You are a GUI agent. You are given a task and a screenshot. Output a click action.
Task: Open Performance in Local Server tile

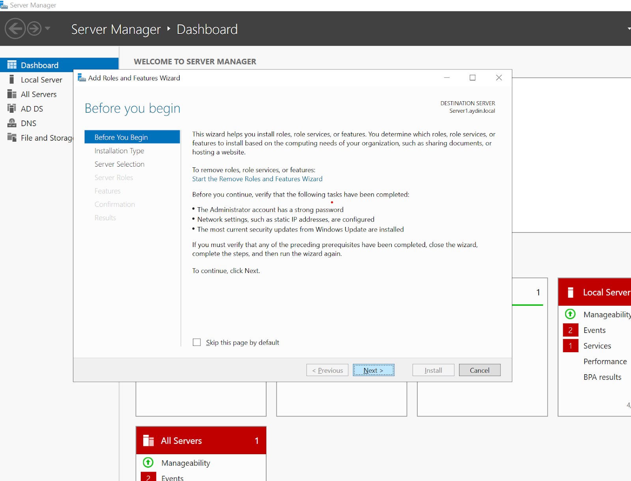point(605,361)
